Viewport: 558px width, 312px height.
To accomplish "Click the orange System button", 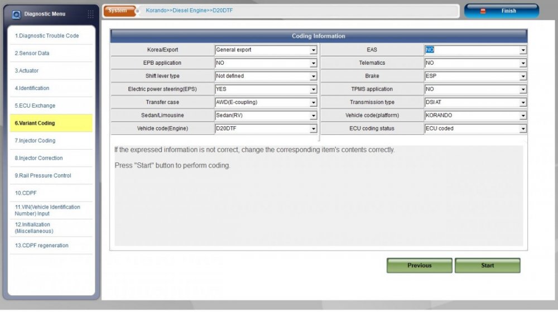I will coord(119,11).
